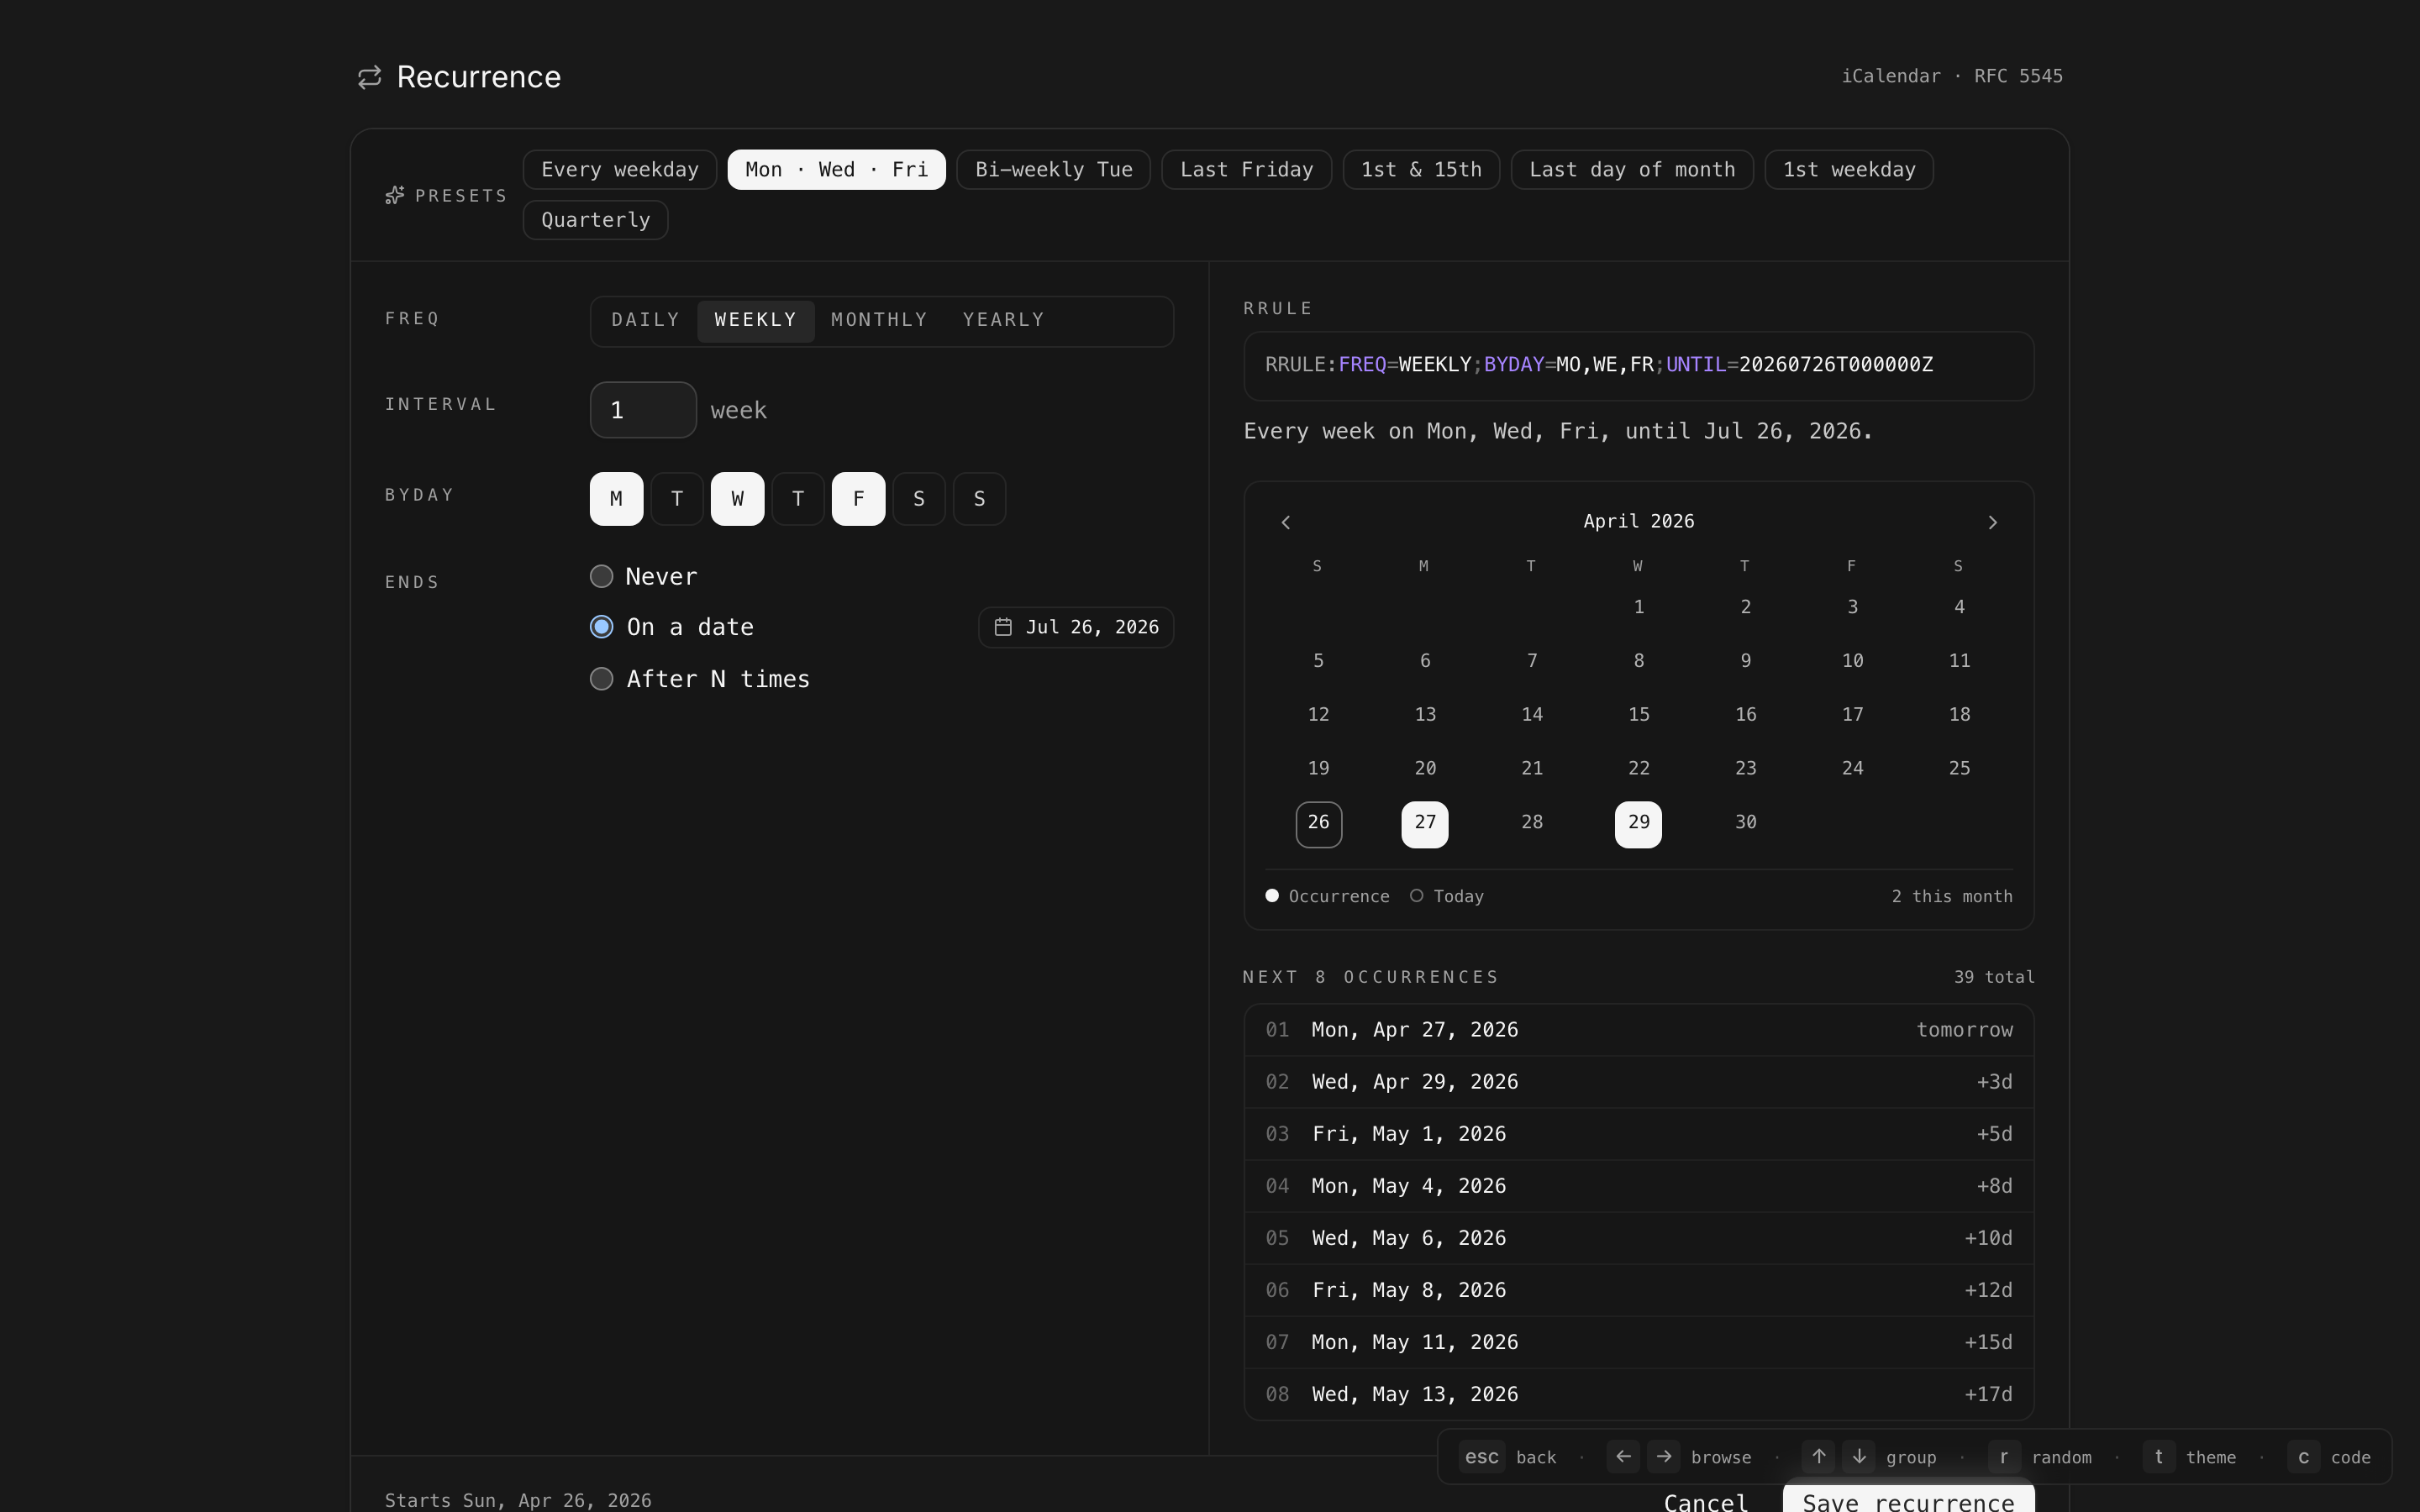The width and height of the screenshot is (2420, 1512).
Task: Switch frequency to DAILY
Action: point(645,320)
